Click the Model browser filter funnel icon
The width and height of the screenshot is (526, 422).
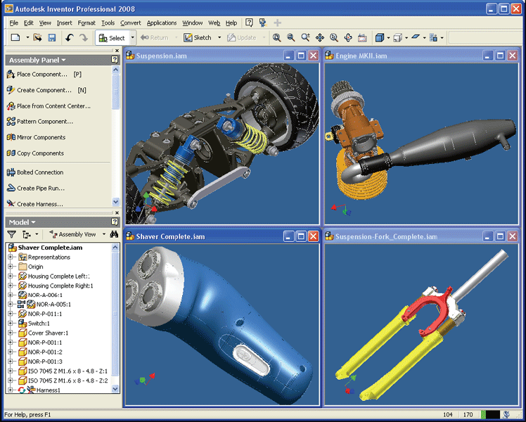coord(12,234)
